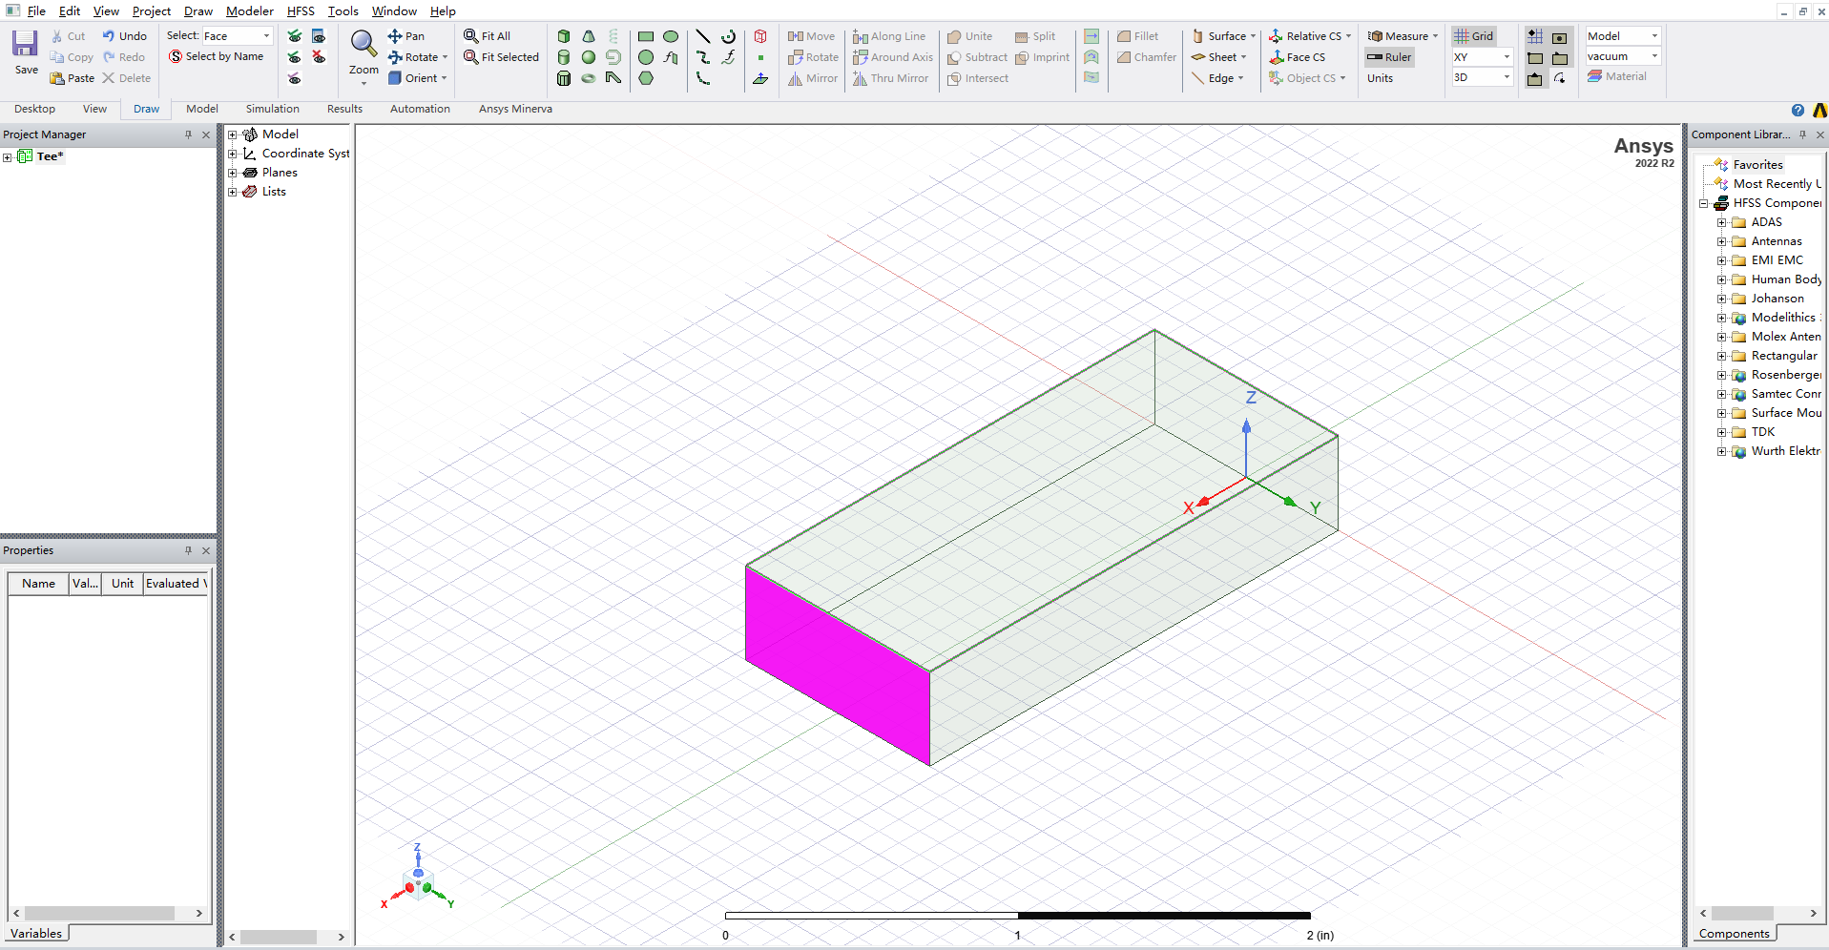This screenshot has width=1829, height=950.
Task: Open the Relative CS dropdown
Action: point(1310,36)
